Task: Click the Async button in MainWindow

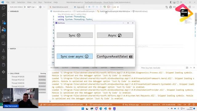Action: tap(115, 35)
